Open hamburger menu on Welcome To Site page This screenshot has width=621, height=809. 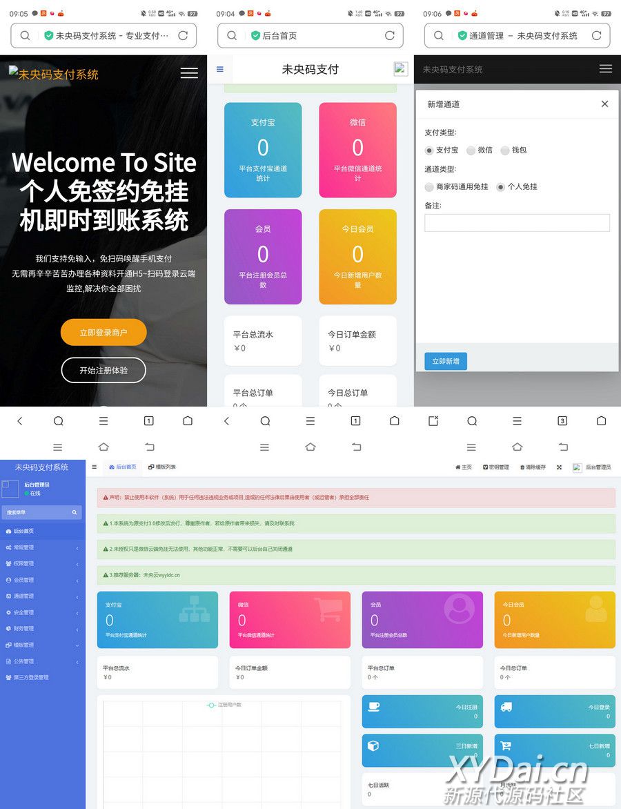click(x=189, y=73)
